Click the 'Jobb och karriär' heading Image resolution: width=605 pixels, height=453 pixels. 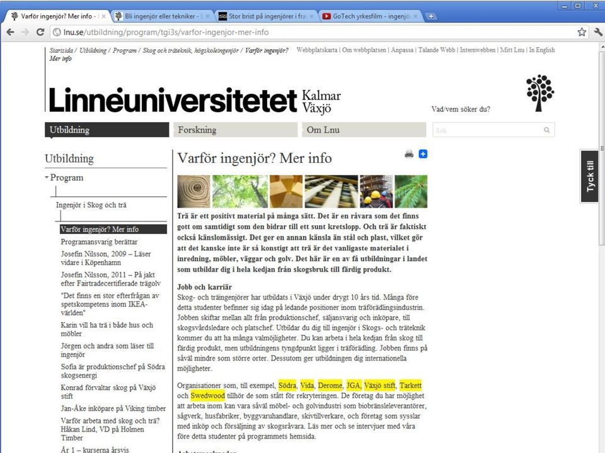[x=204, y=287]
